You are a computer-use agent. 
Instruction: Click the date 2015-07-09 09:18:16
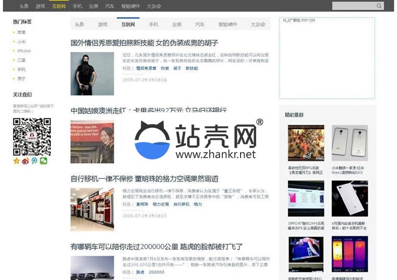tap(145, 80)
